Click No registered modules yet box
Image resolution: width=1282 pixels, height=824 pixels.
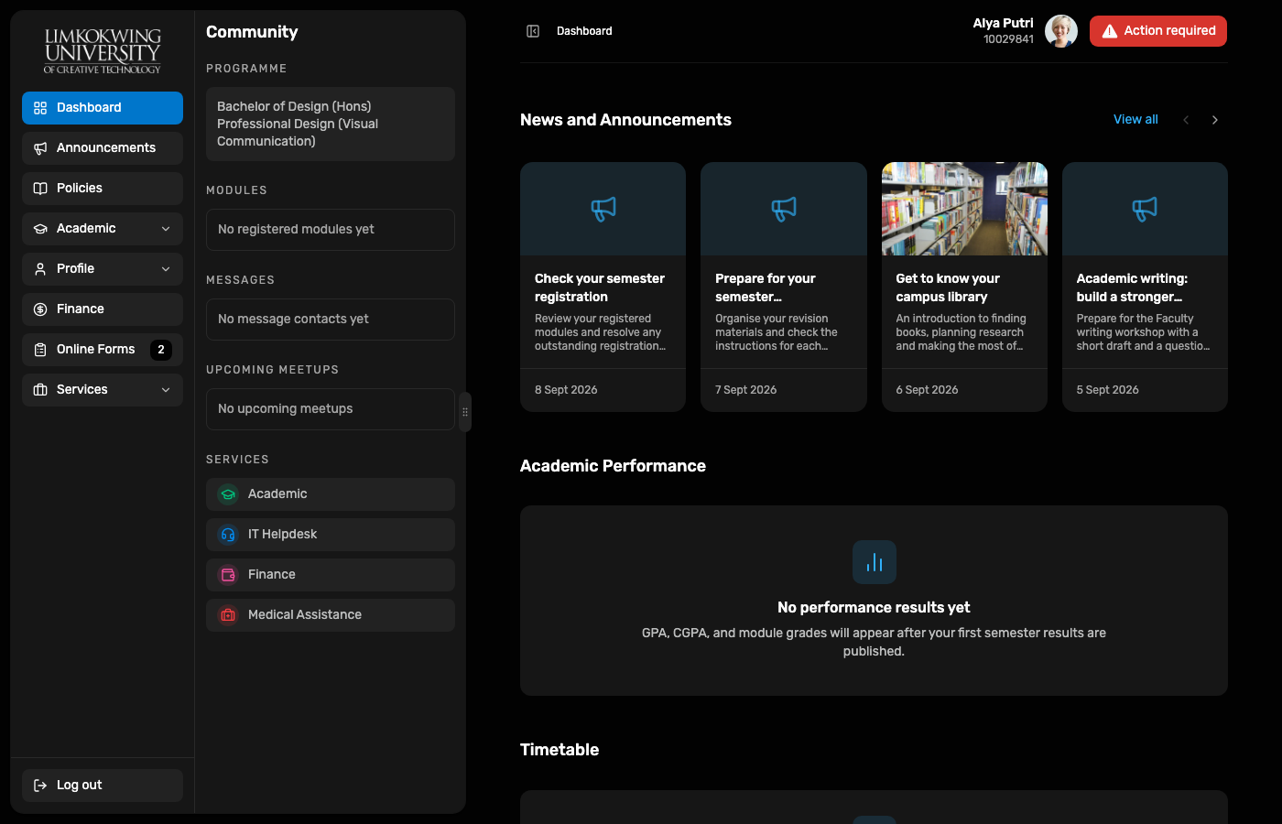pos(331,230)
